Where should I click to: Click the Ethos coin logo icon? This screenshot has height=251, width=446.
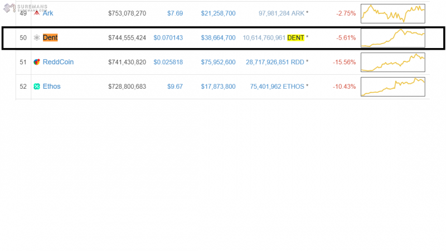point(37,86)
